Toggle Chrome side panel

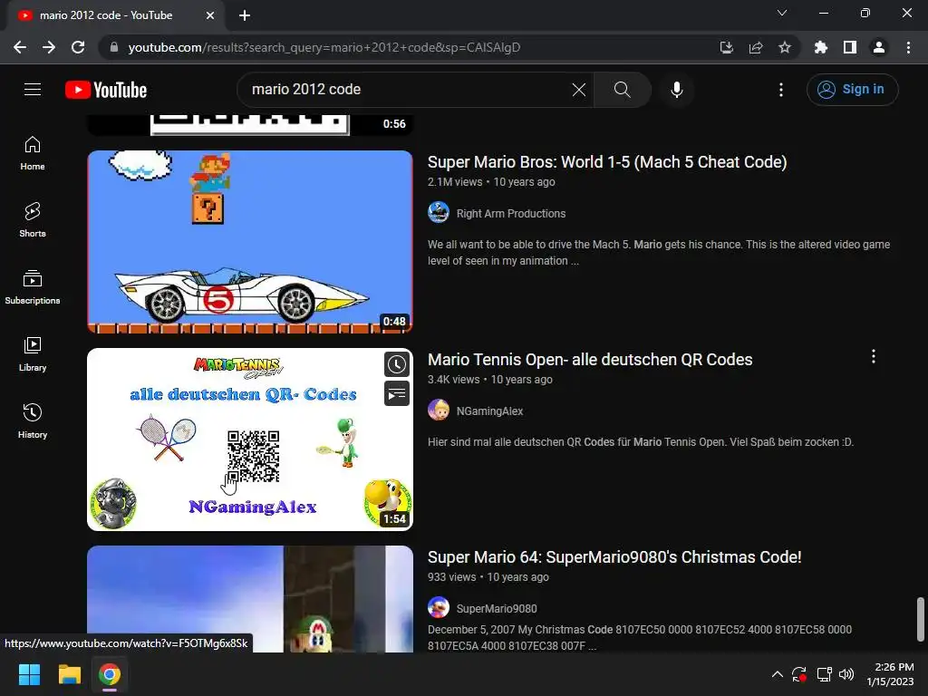850,47
